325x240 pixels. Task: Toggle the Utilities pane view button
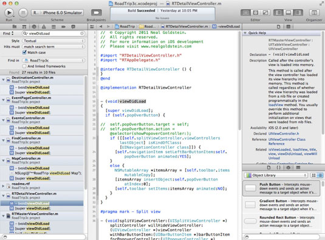(298, 13)
